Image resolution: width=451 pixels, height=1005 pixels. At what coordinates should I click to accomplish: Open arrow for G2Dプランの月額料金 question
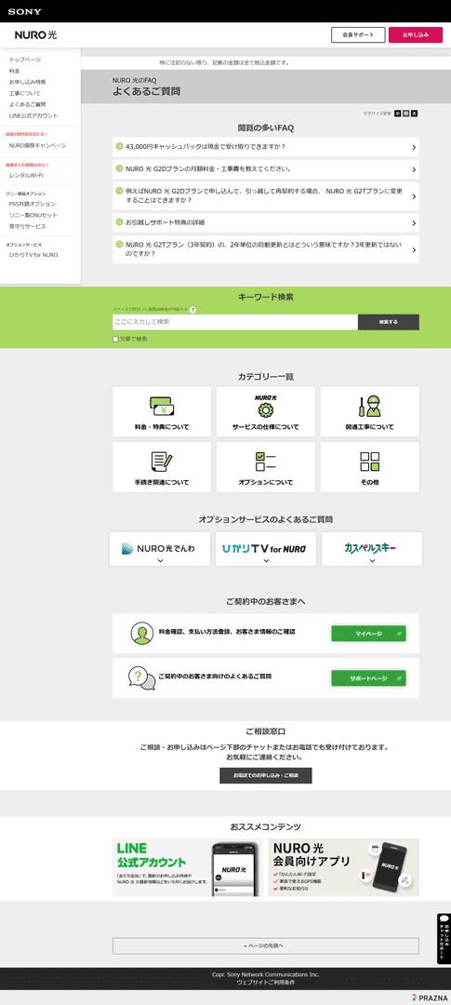tap(414, 170)
